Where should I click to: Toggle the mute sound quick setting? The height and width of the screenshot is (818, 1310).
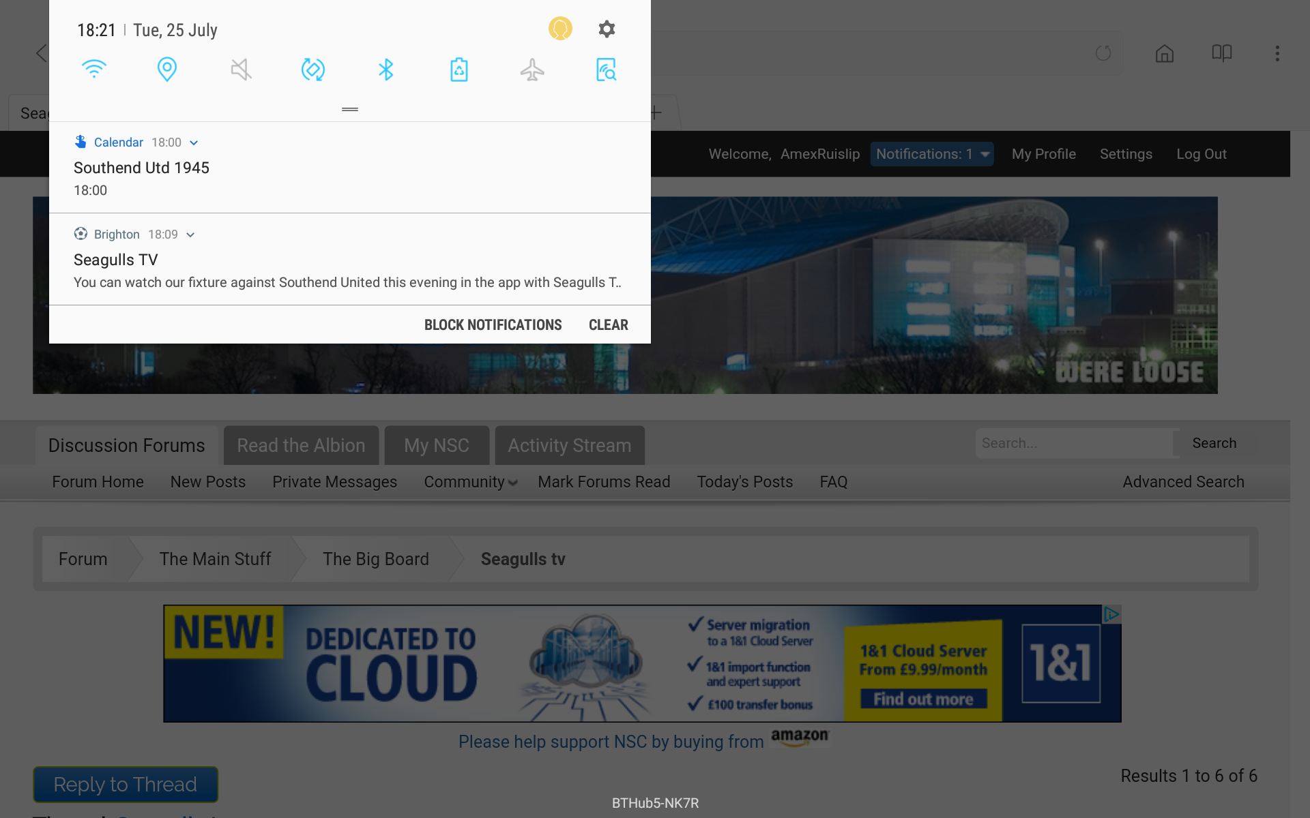pos(241,69)
